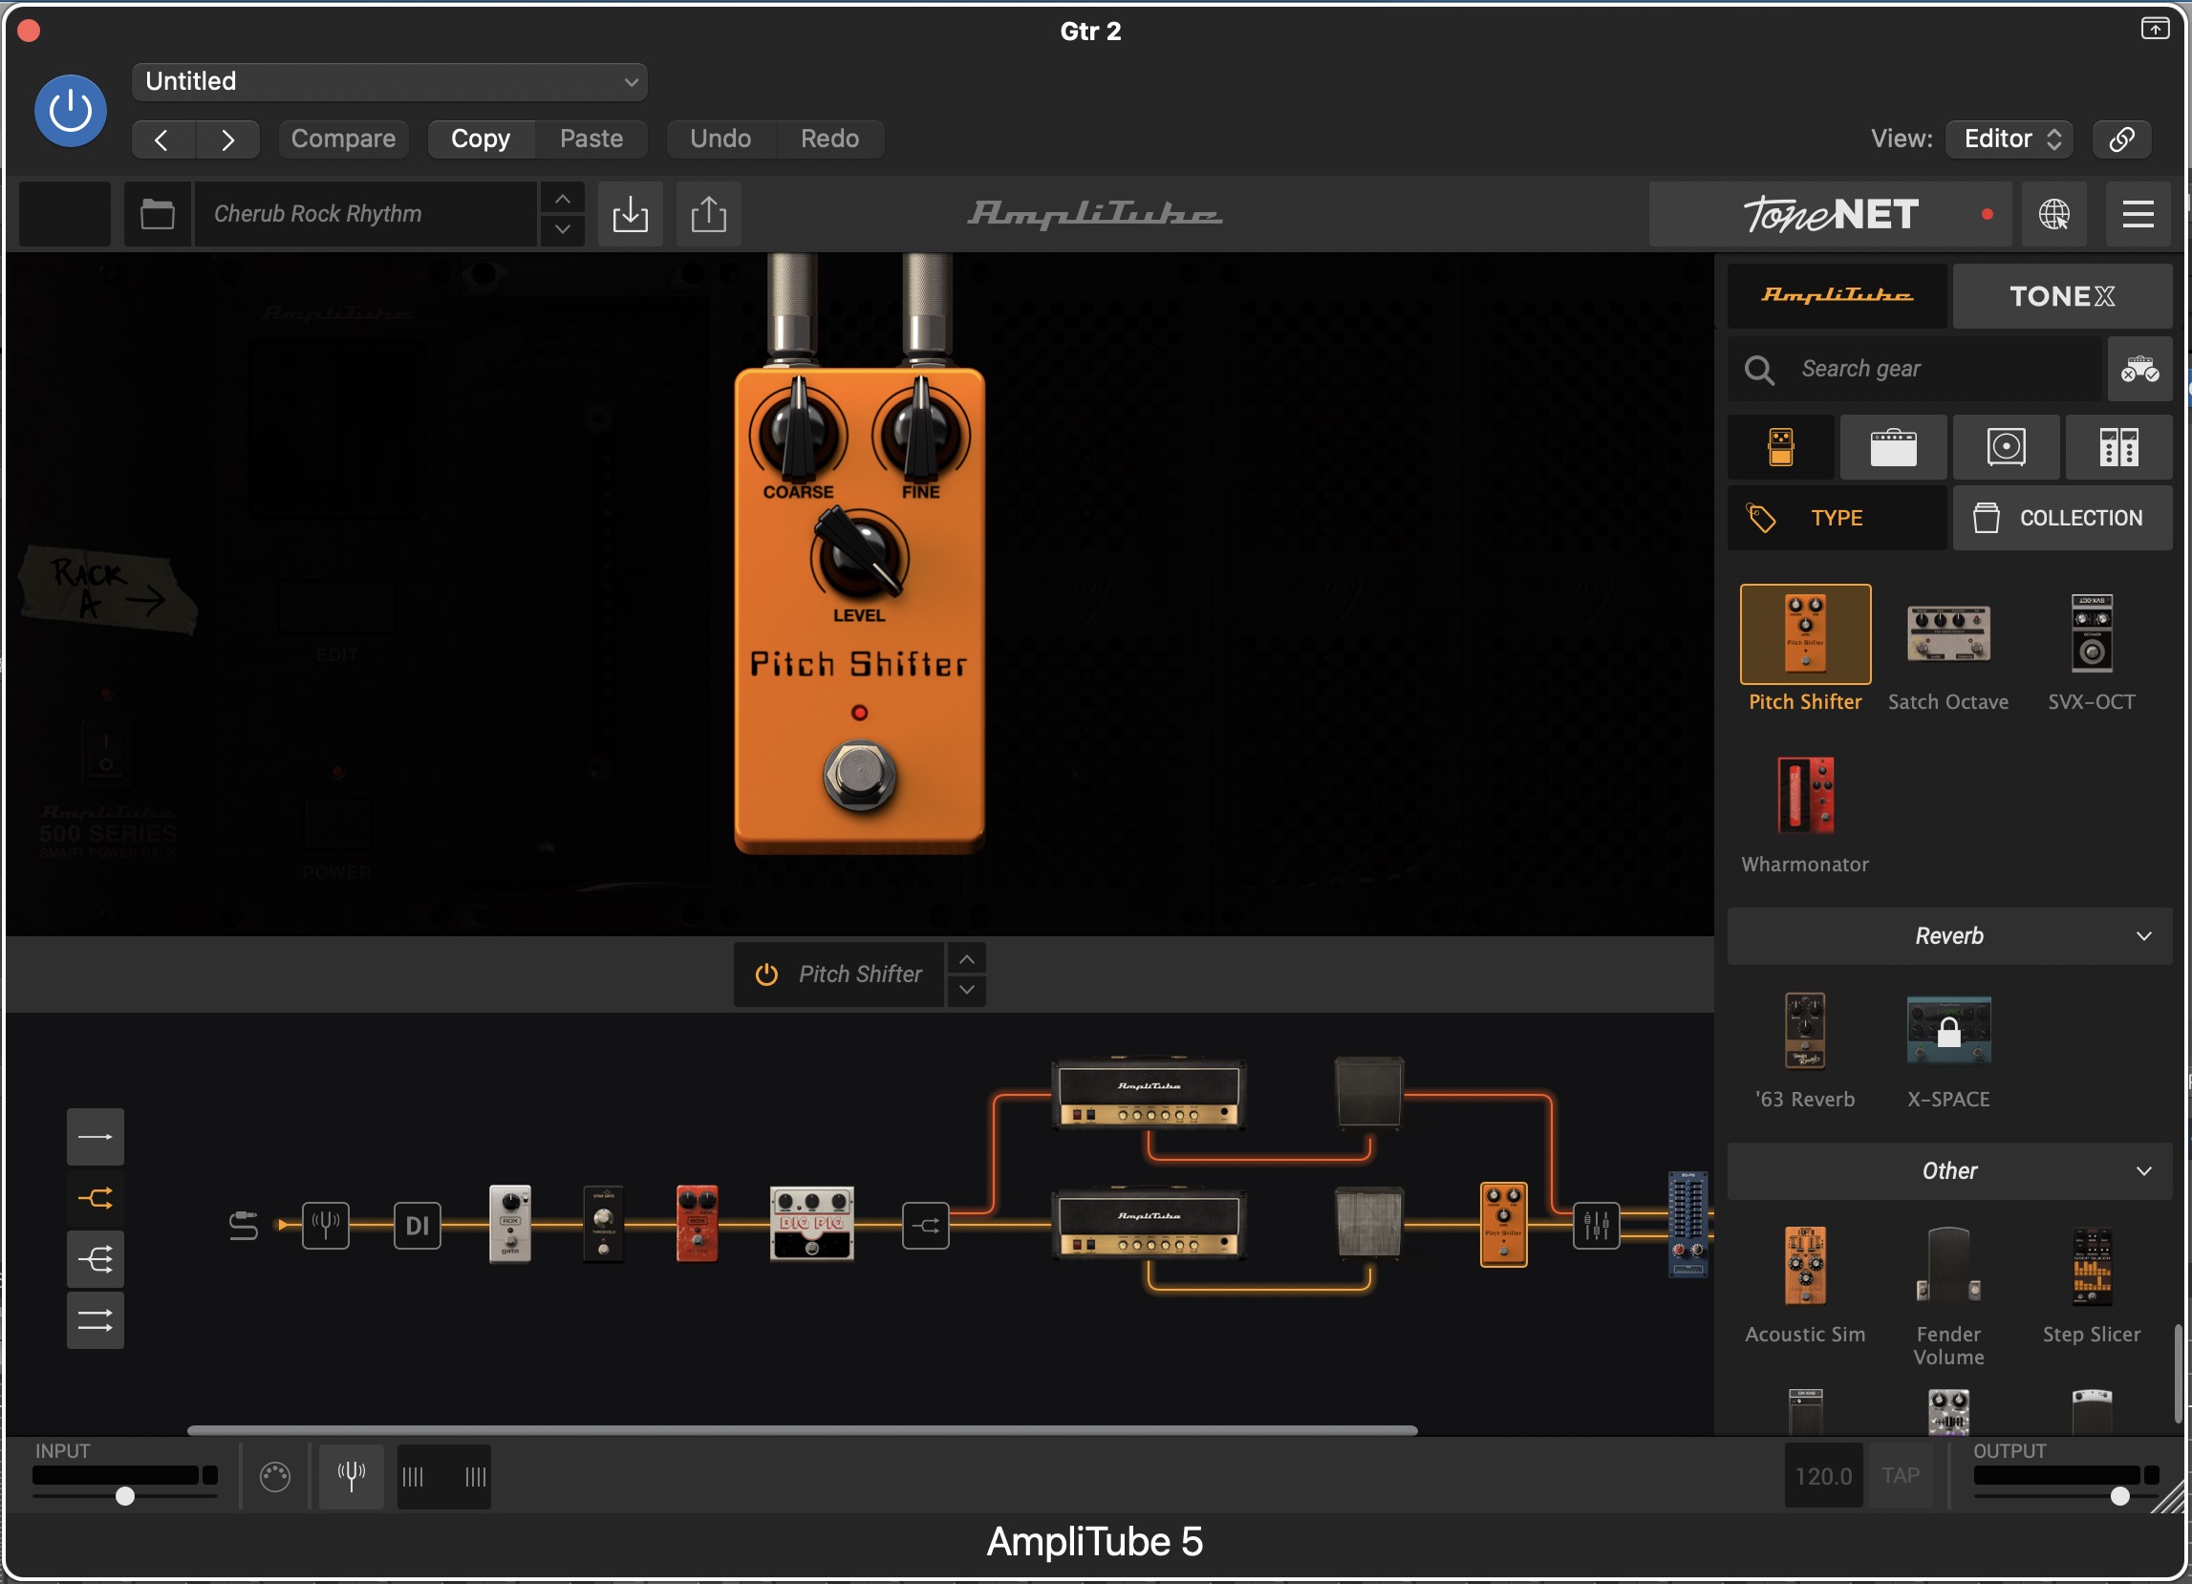Select the amp category icon in gear browser
The width and height of the screenshot is (2192, 1584).
[x=1892, y=447]
